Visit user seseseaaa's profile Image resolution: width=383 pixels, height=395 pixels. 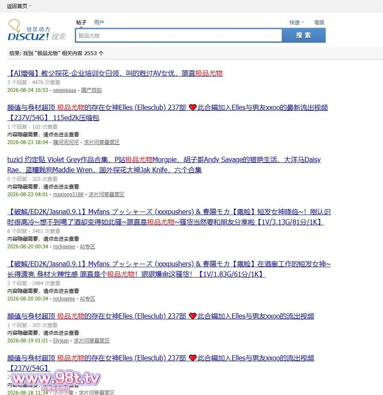65,90
